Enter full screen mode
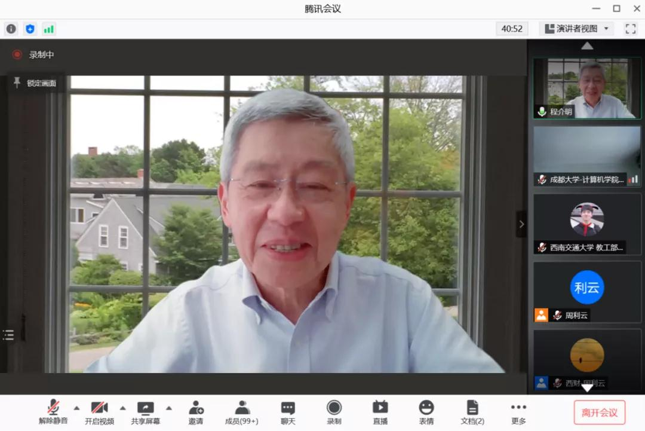 (x=630, y=29)
